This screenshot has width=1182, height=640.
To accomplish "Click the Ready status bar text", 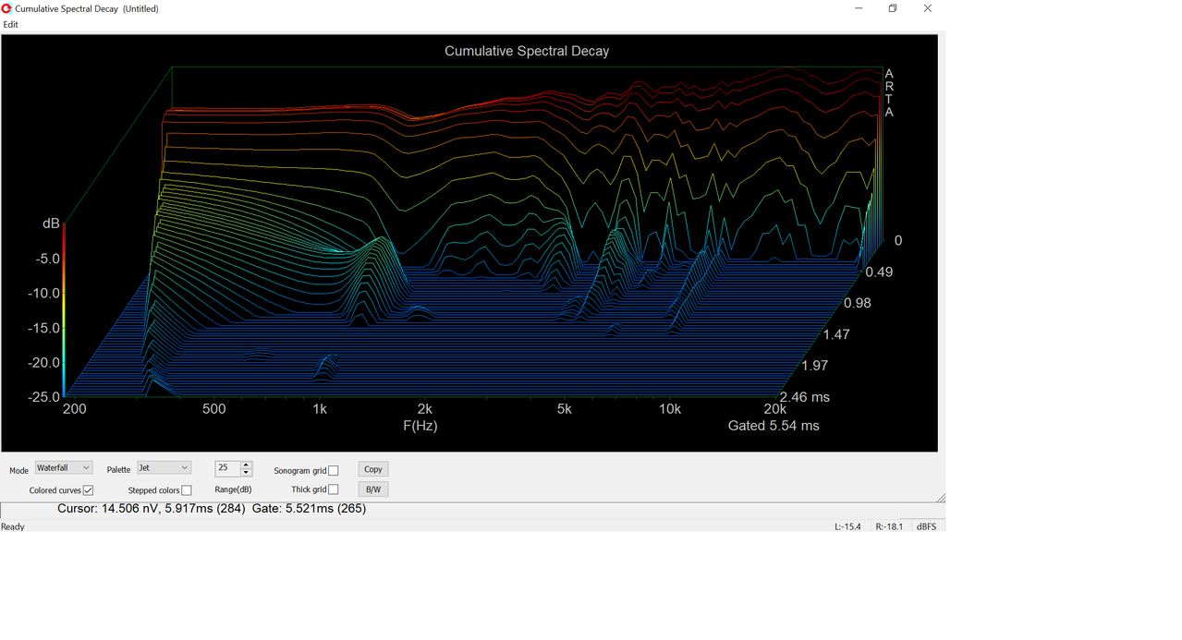I will pyautogui.click(x=13, y=526).
